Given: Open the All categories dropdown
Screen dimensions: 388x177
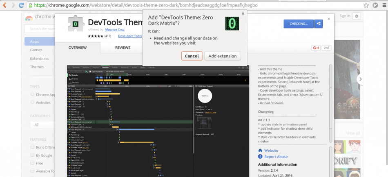Looking at the screenshot, I should point(42,125).
